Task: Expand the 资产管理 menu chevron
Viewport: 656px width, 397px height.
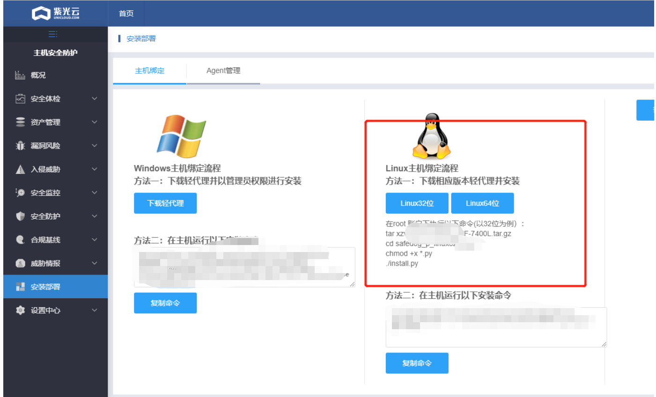Action: pyautogui.click(x=95, y=122)
